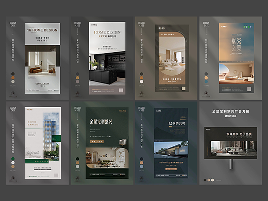The width and height of the screenshot is (268, 201).
Task: Click the QR code on the high-rise poster
Action: tap(56, 175)
